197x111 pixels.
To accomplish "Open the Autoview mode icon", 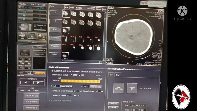I will tap(32, 36).
